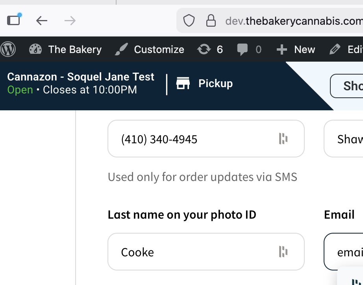Viewport: 363px width, 285px height.
Task: Click the WordPress logo icon
Action: point(8,49)
